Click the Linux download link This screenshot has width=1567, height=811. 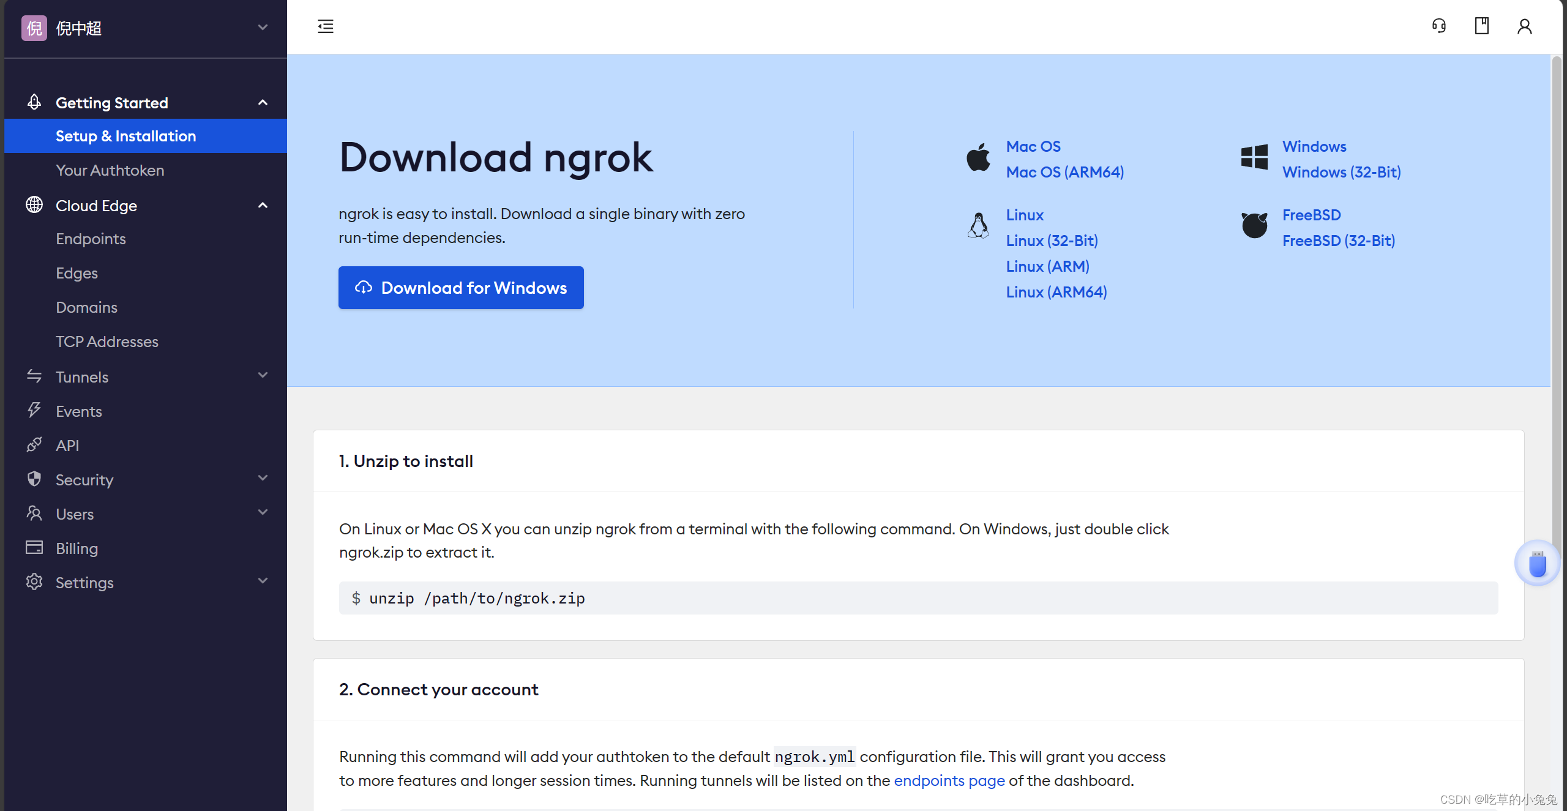click(x=1025, y=215)
